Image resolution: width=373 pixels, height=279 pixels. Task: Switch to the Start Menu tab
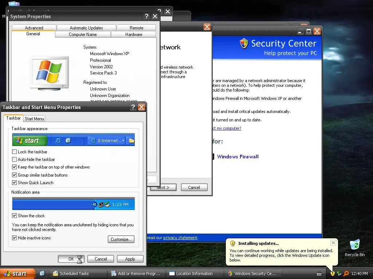[34, 119]
